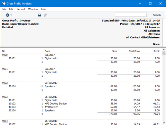The width and height of the screenshot is (166, 125).
Task: Click the Detailed header text
Action: pos(7,27)
